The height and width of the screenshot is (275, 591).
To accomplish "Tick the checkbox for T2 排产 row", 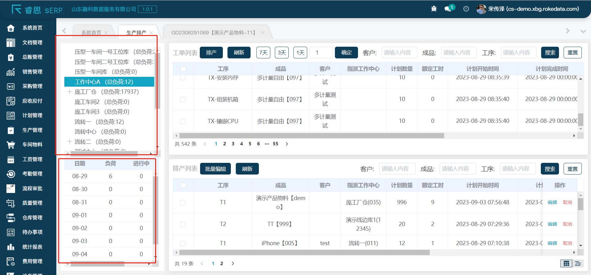I will [x=183, y=224].
